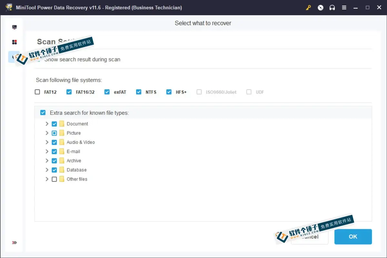The image size is (387, 258).
Task: Switch to the logical drives view in sidebar
Action: 14,42
